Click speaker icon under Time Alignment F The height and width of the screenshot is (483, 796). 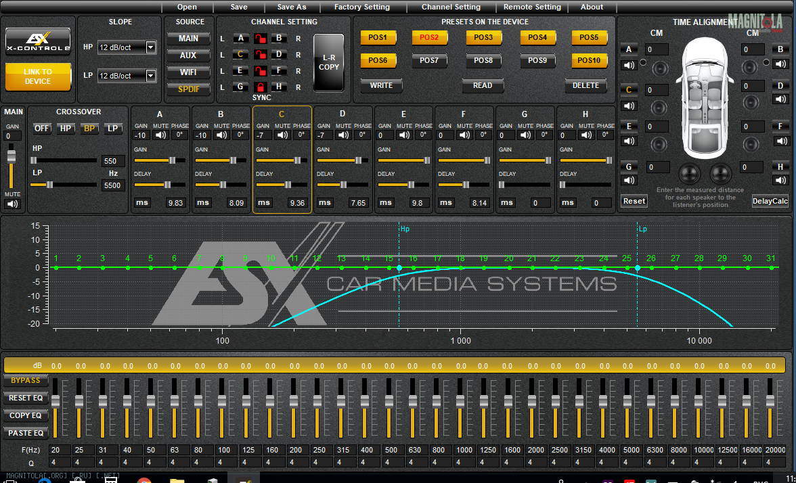(780, 141)
